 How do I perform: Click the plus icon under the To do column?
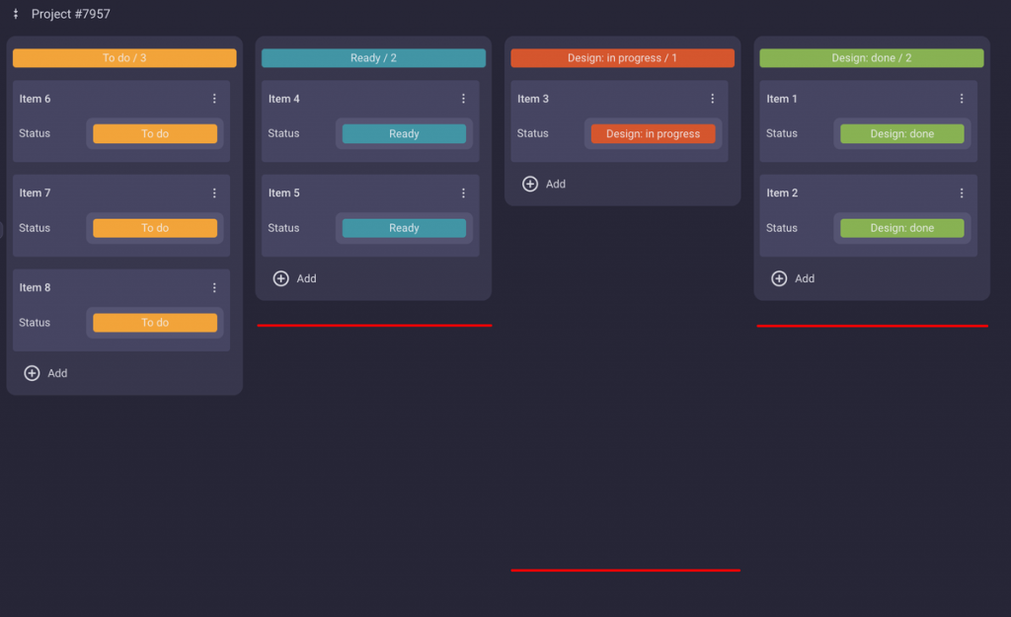pos(33,372)
